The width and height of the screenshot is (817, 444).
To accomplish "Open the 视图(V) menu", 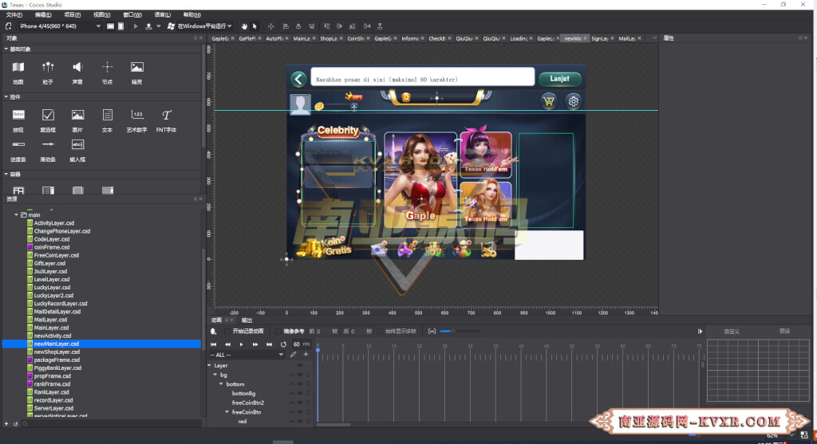I will (101, 14).
